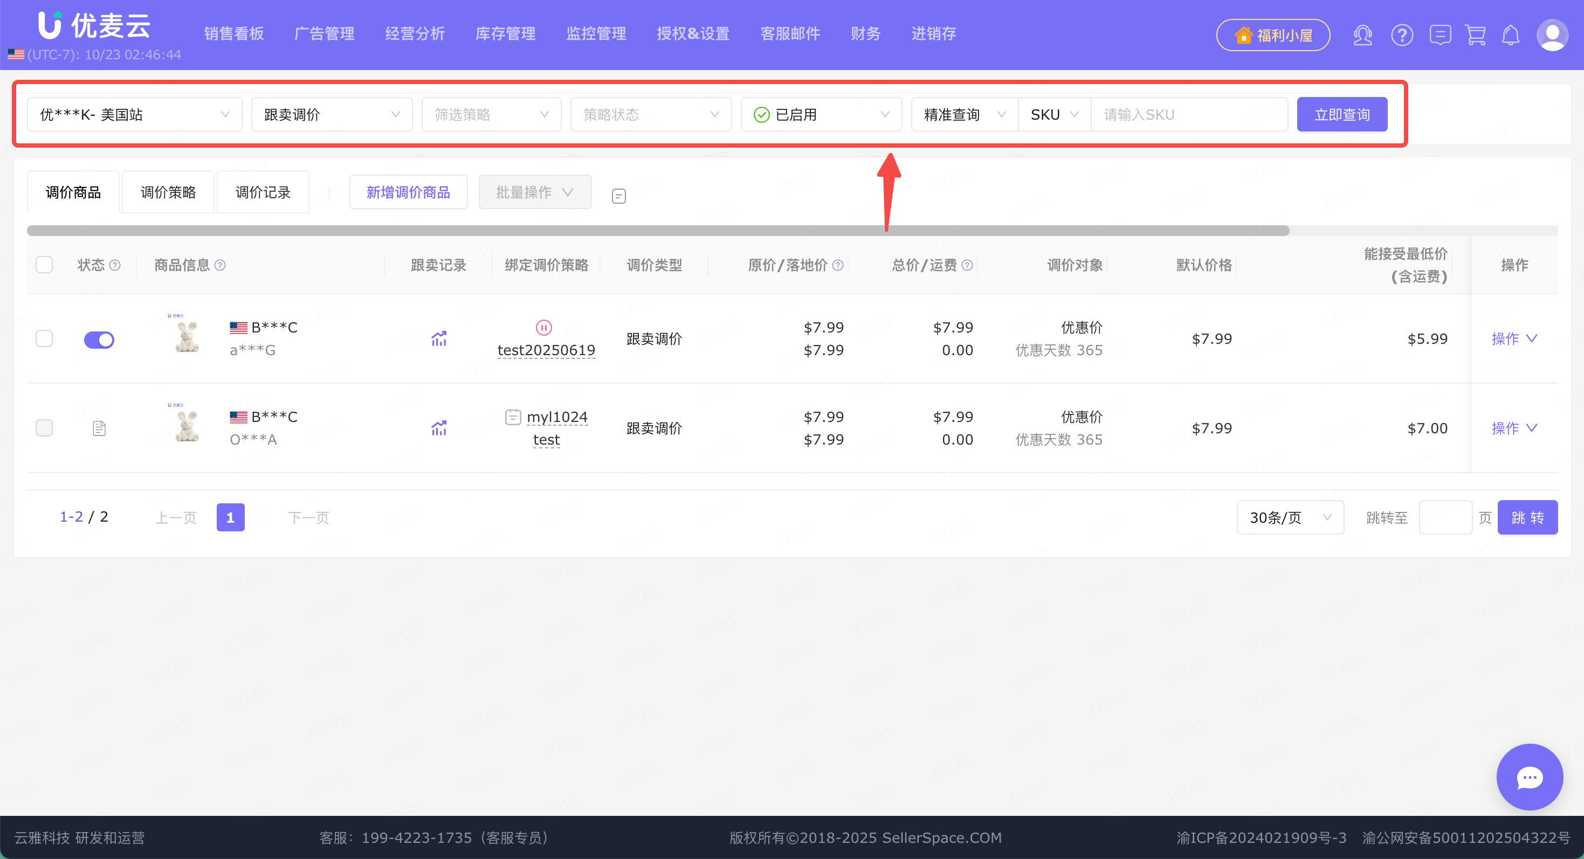Open follow-sell record chart for second product
Screen dimensions: 1584x859
(x=438, y=428)
